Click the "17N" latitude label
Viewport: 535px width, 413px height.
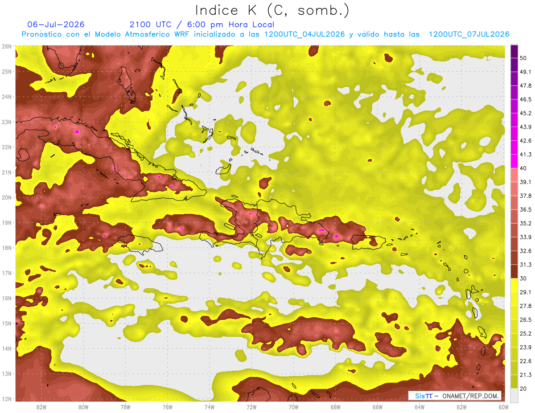pos(6,273)
